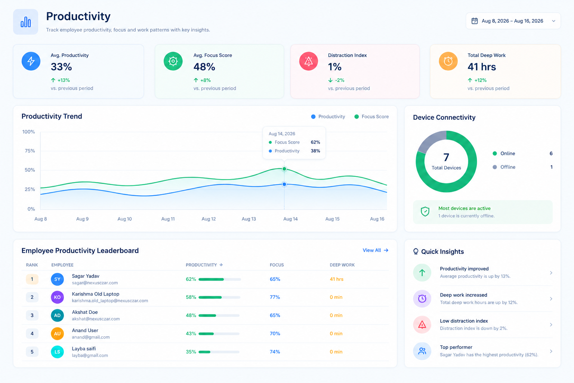Expand the Low distraction index insight chevron
The image size is (574, 383).
click(x=551, y=325)
